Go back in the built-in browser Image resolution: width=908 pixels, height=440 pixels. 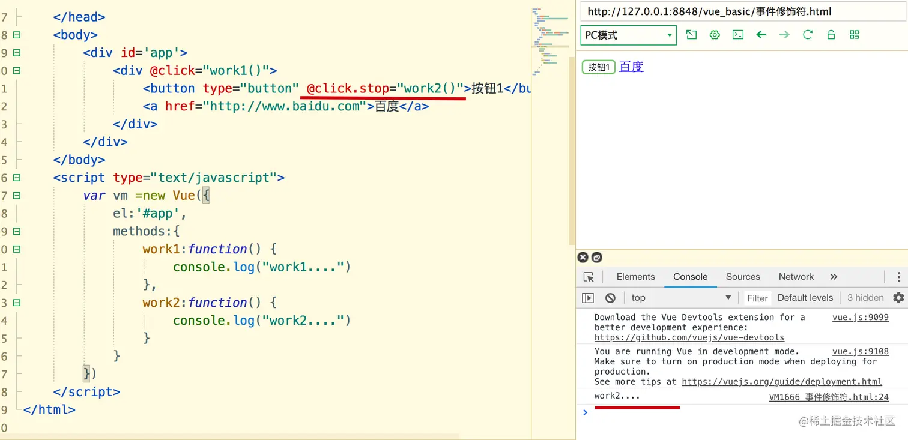click(761, 35)
